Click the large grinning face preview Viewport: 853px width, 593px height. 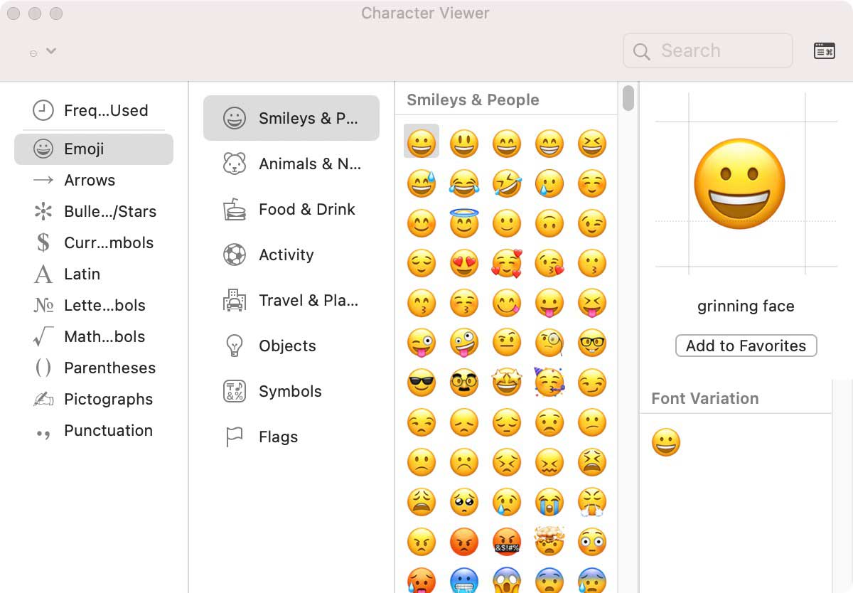tap(739, 183)
